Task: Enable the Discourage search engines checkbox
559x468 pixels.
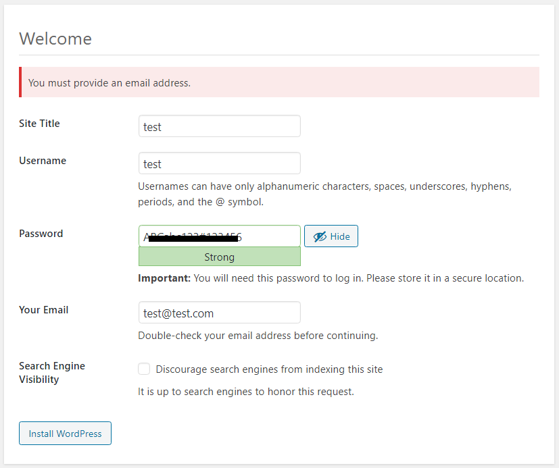Action: [x=144, y=369]
